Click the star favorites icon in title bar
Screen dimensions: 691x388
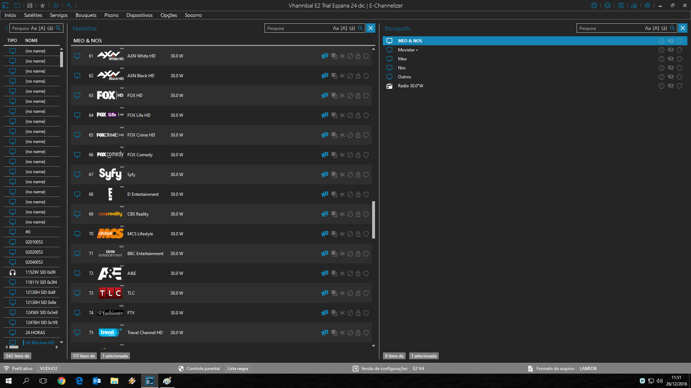[x=42, y=5]
